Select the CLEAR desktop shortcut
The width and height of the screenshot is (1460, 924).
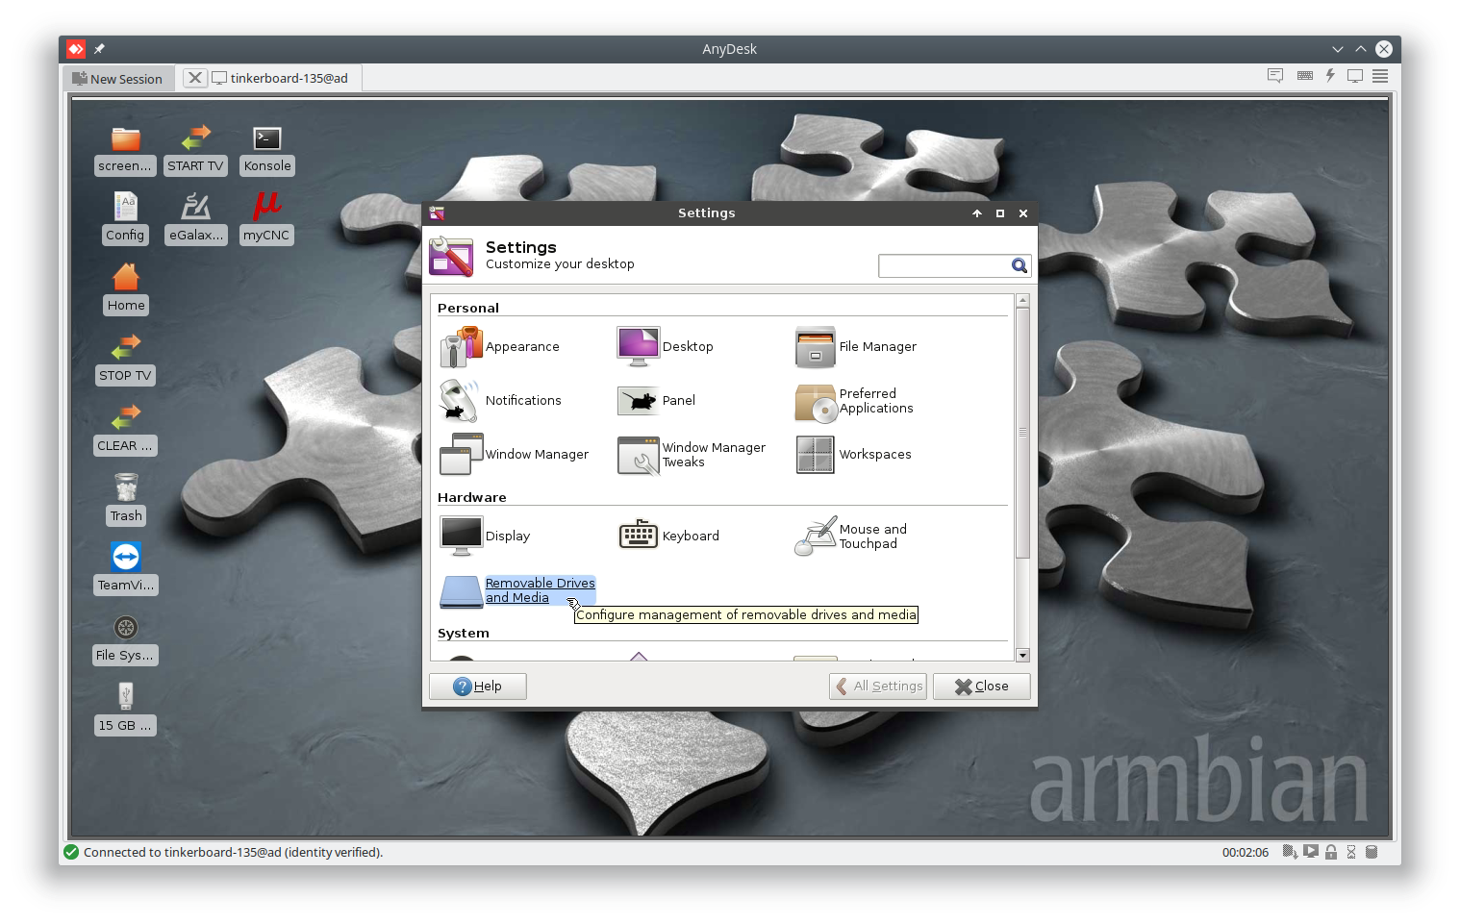coord(125,429)
